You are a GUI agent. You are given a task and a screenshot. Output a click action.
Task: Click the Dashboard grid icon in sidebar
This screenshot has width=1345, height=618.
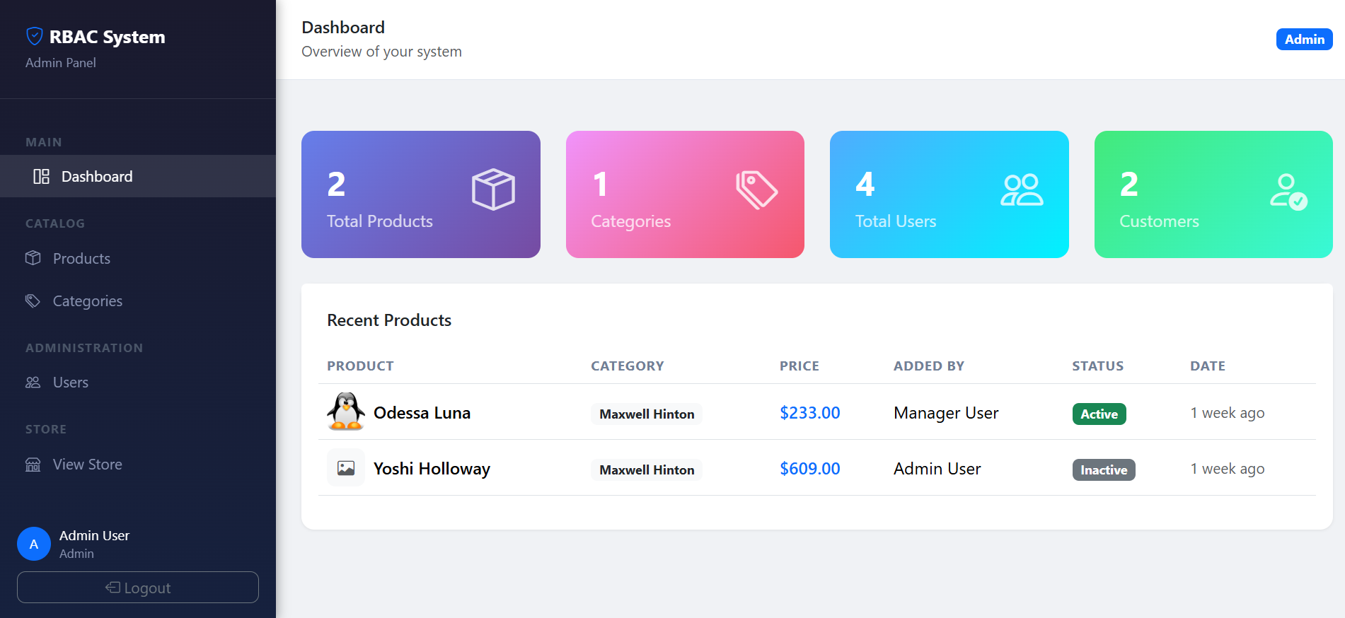click(x=41, y=176)
